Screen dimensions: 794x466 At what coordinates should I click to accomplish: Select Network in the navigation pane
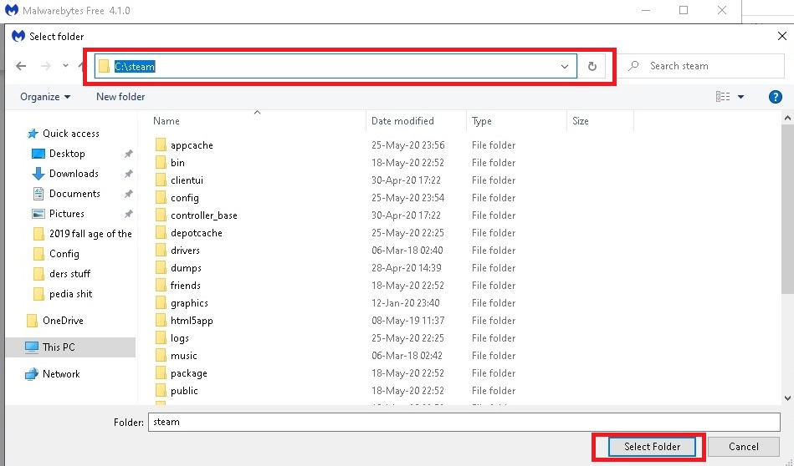tap(52, 374)
